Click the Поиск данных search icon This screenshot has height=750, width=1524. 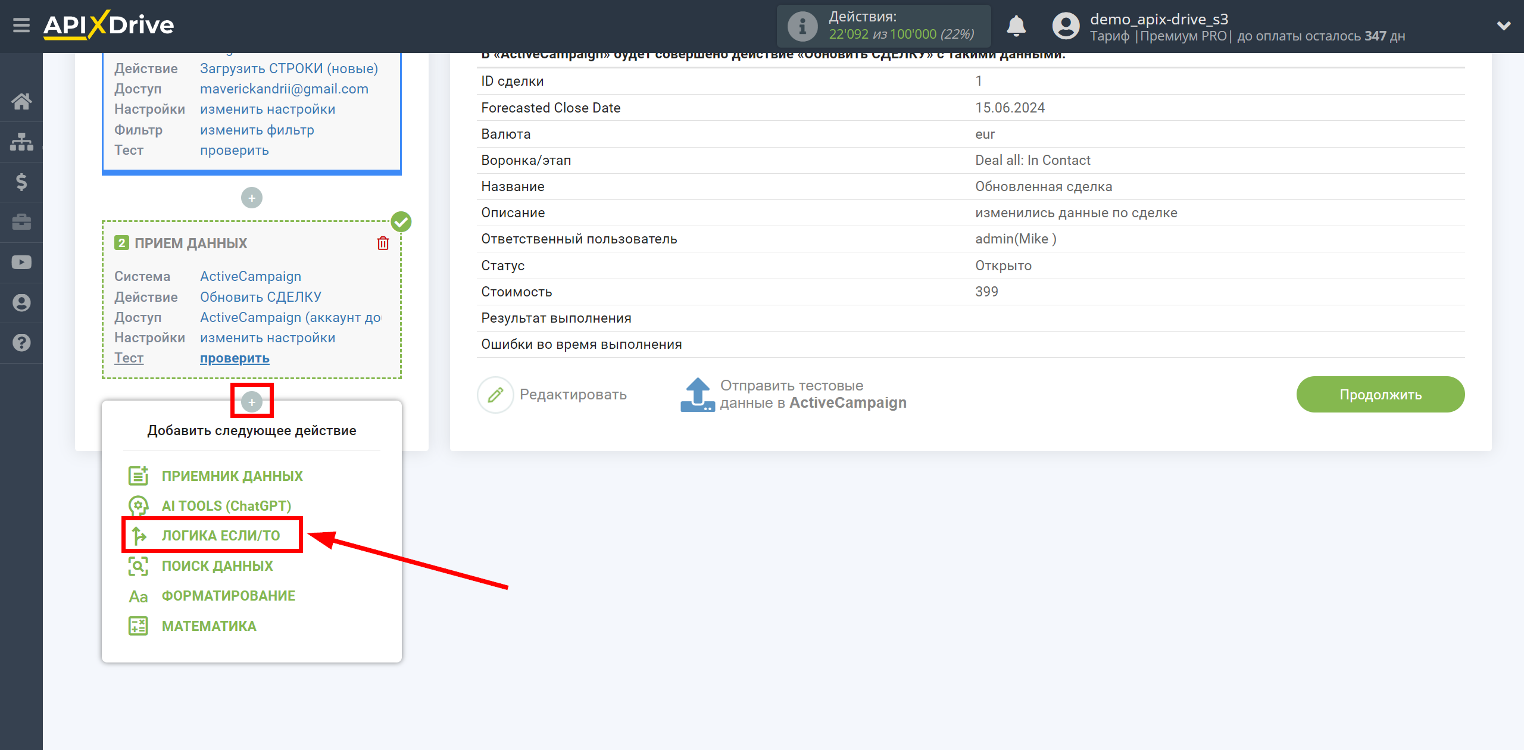point(138,566)
